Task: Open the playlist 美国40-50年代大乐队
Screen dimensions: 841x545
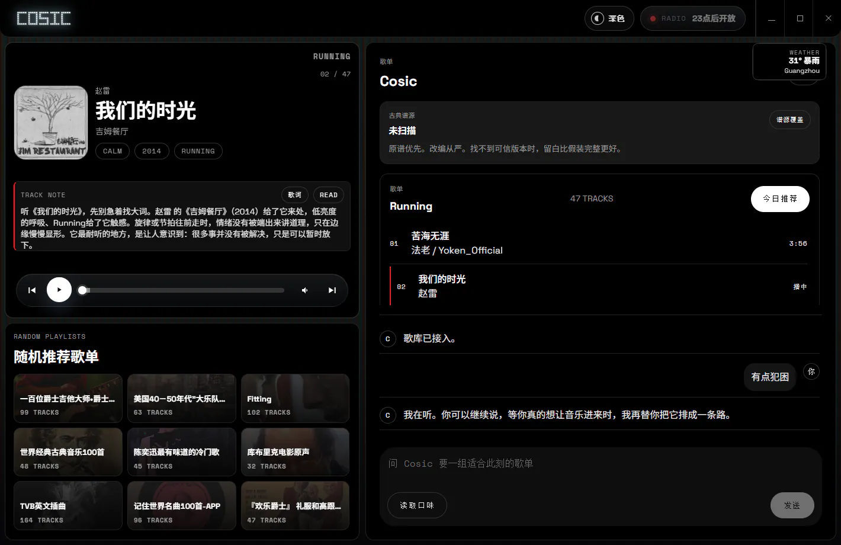Action: [182, 398]
